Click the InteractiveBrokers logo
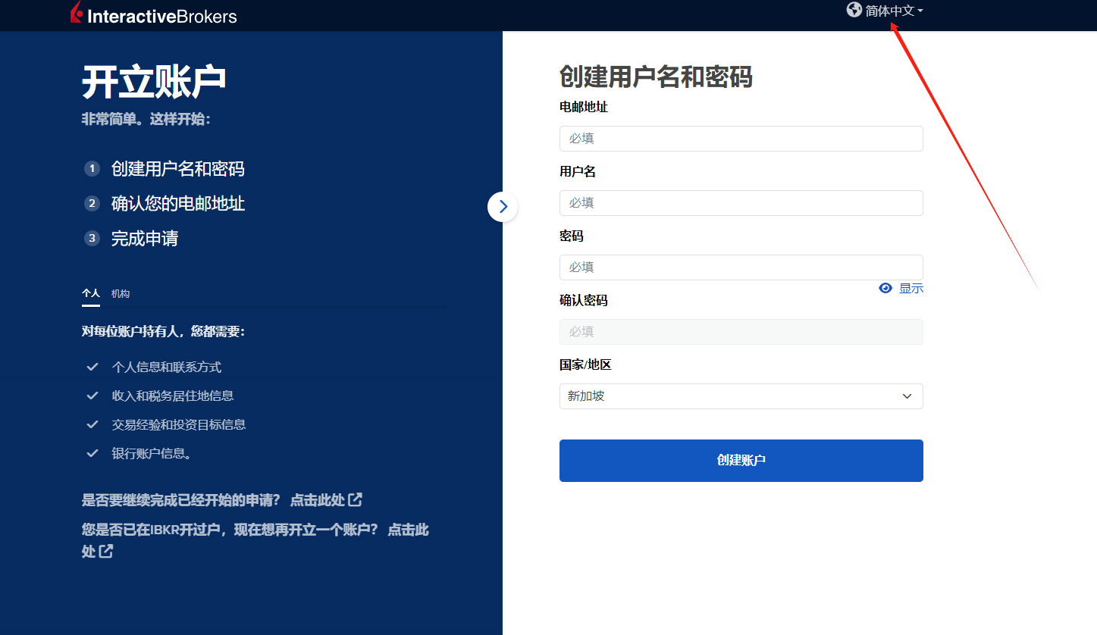1097x635 pixels. click(x=153, y=14)
